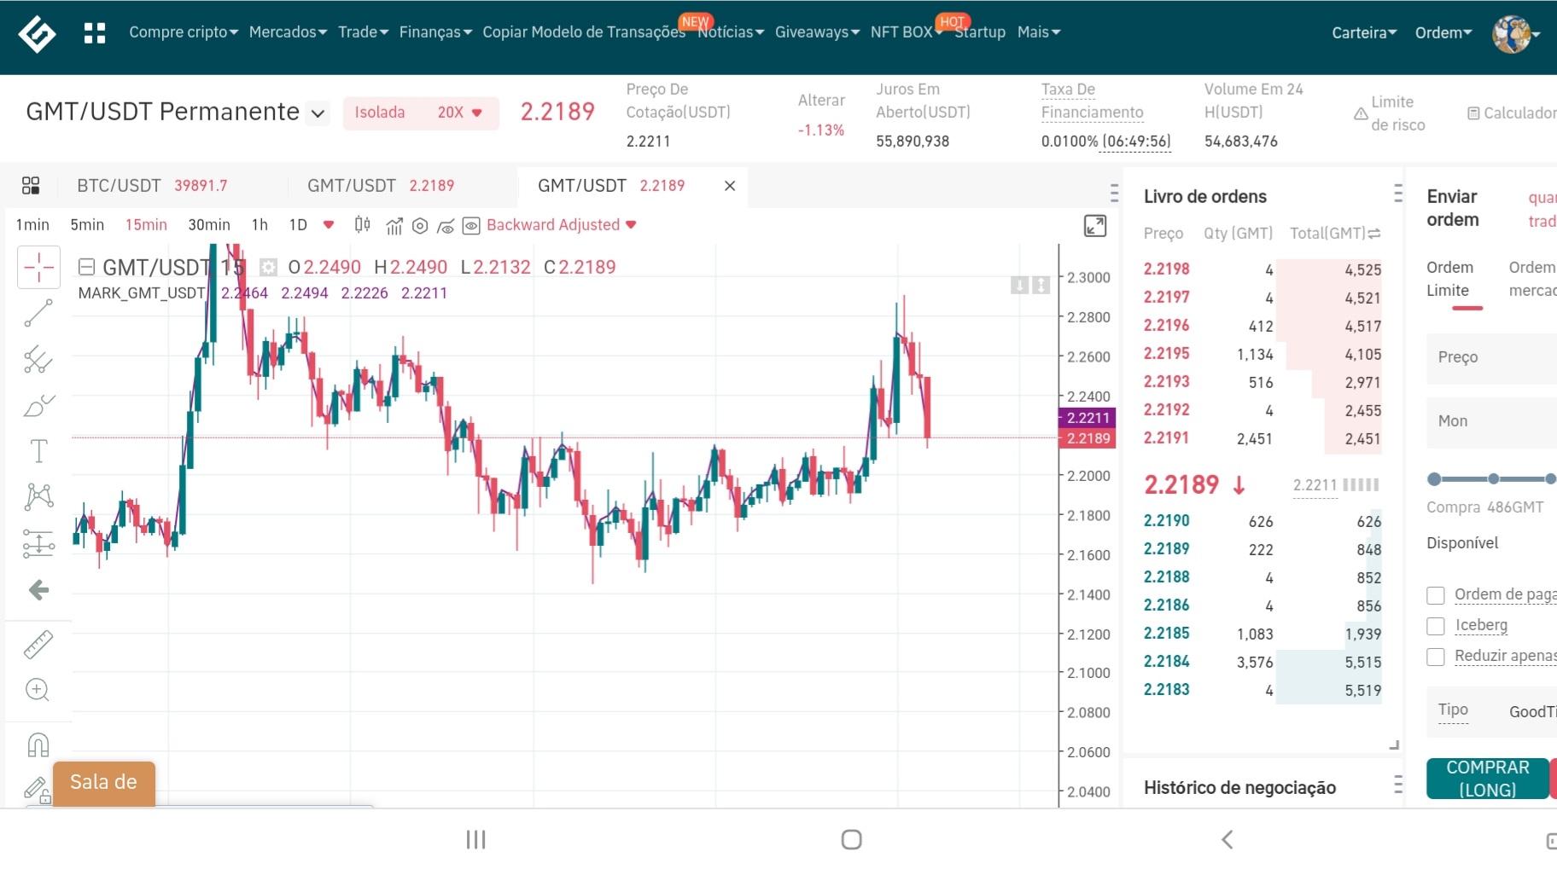Expand the Finanças menu

tap(435, 32)
